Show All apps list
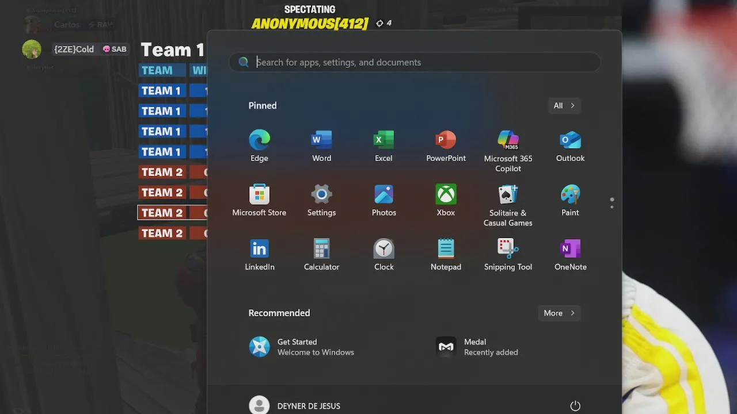Viewport: 737px width, 414px height. pos(564,105)
